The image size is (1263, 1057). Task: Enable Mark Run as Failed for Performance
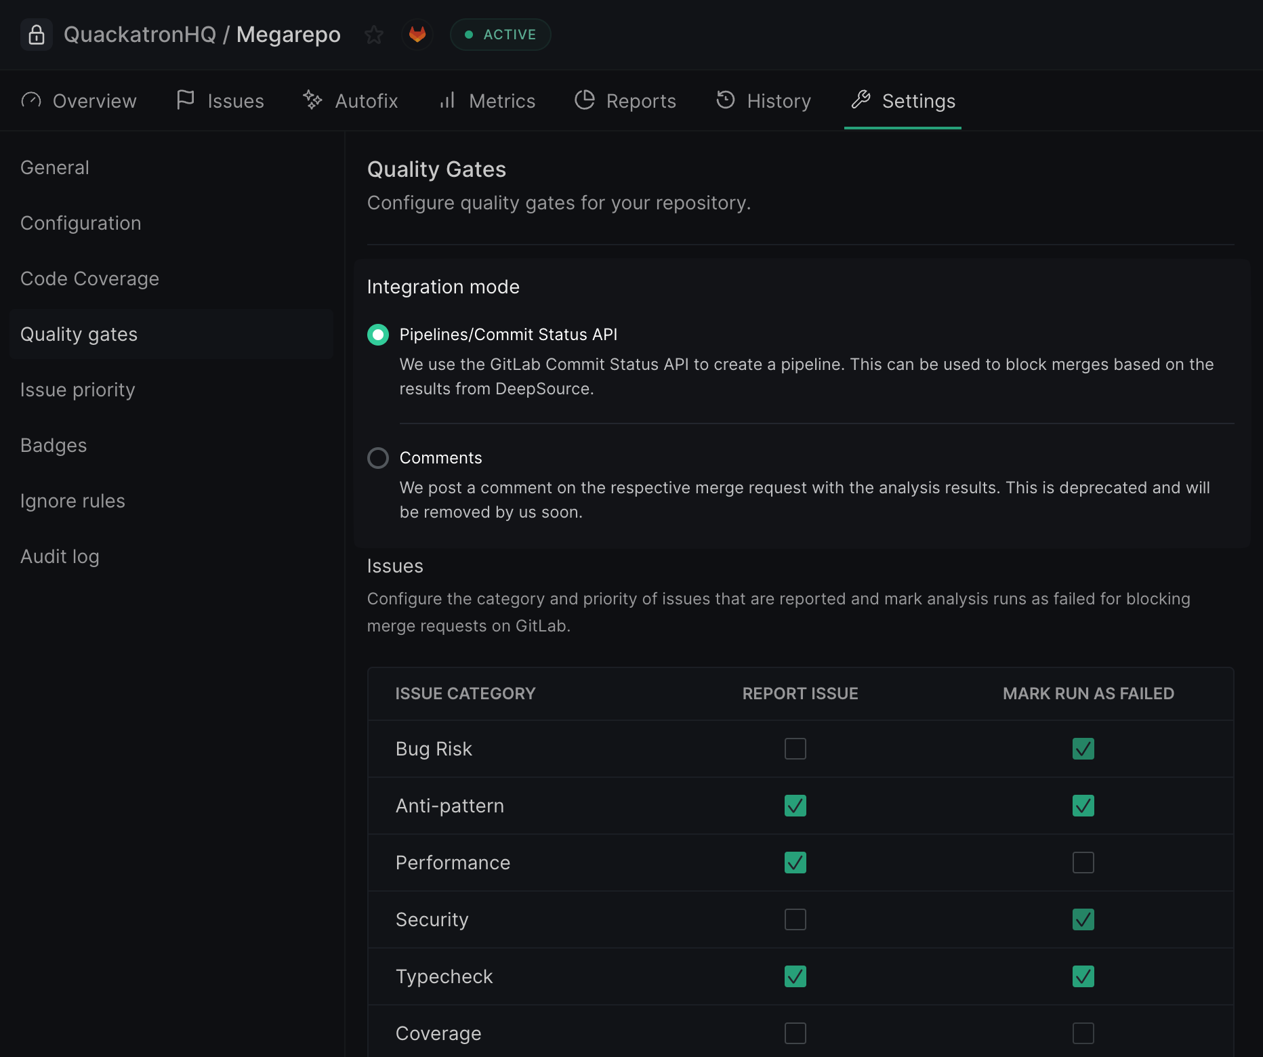(1083, 863)
